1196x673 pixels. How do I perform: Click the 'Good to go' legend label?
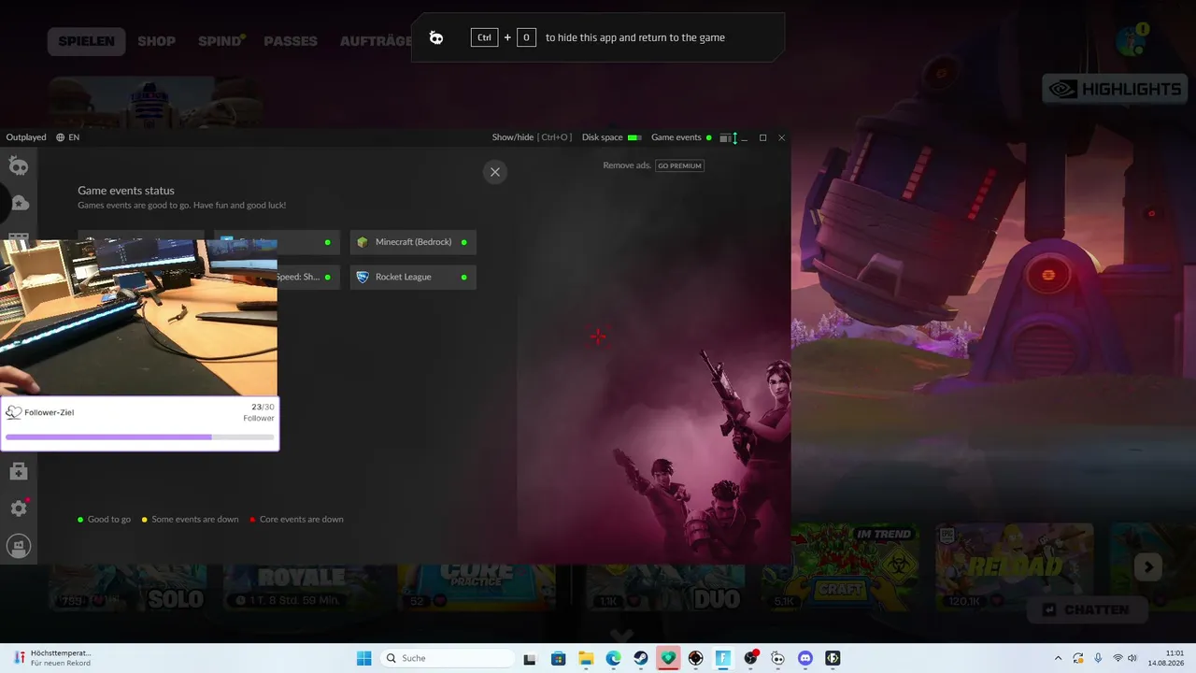pos(109,520)
